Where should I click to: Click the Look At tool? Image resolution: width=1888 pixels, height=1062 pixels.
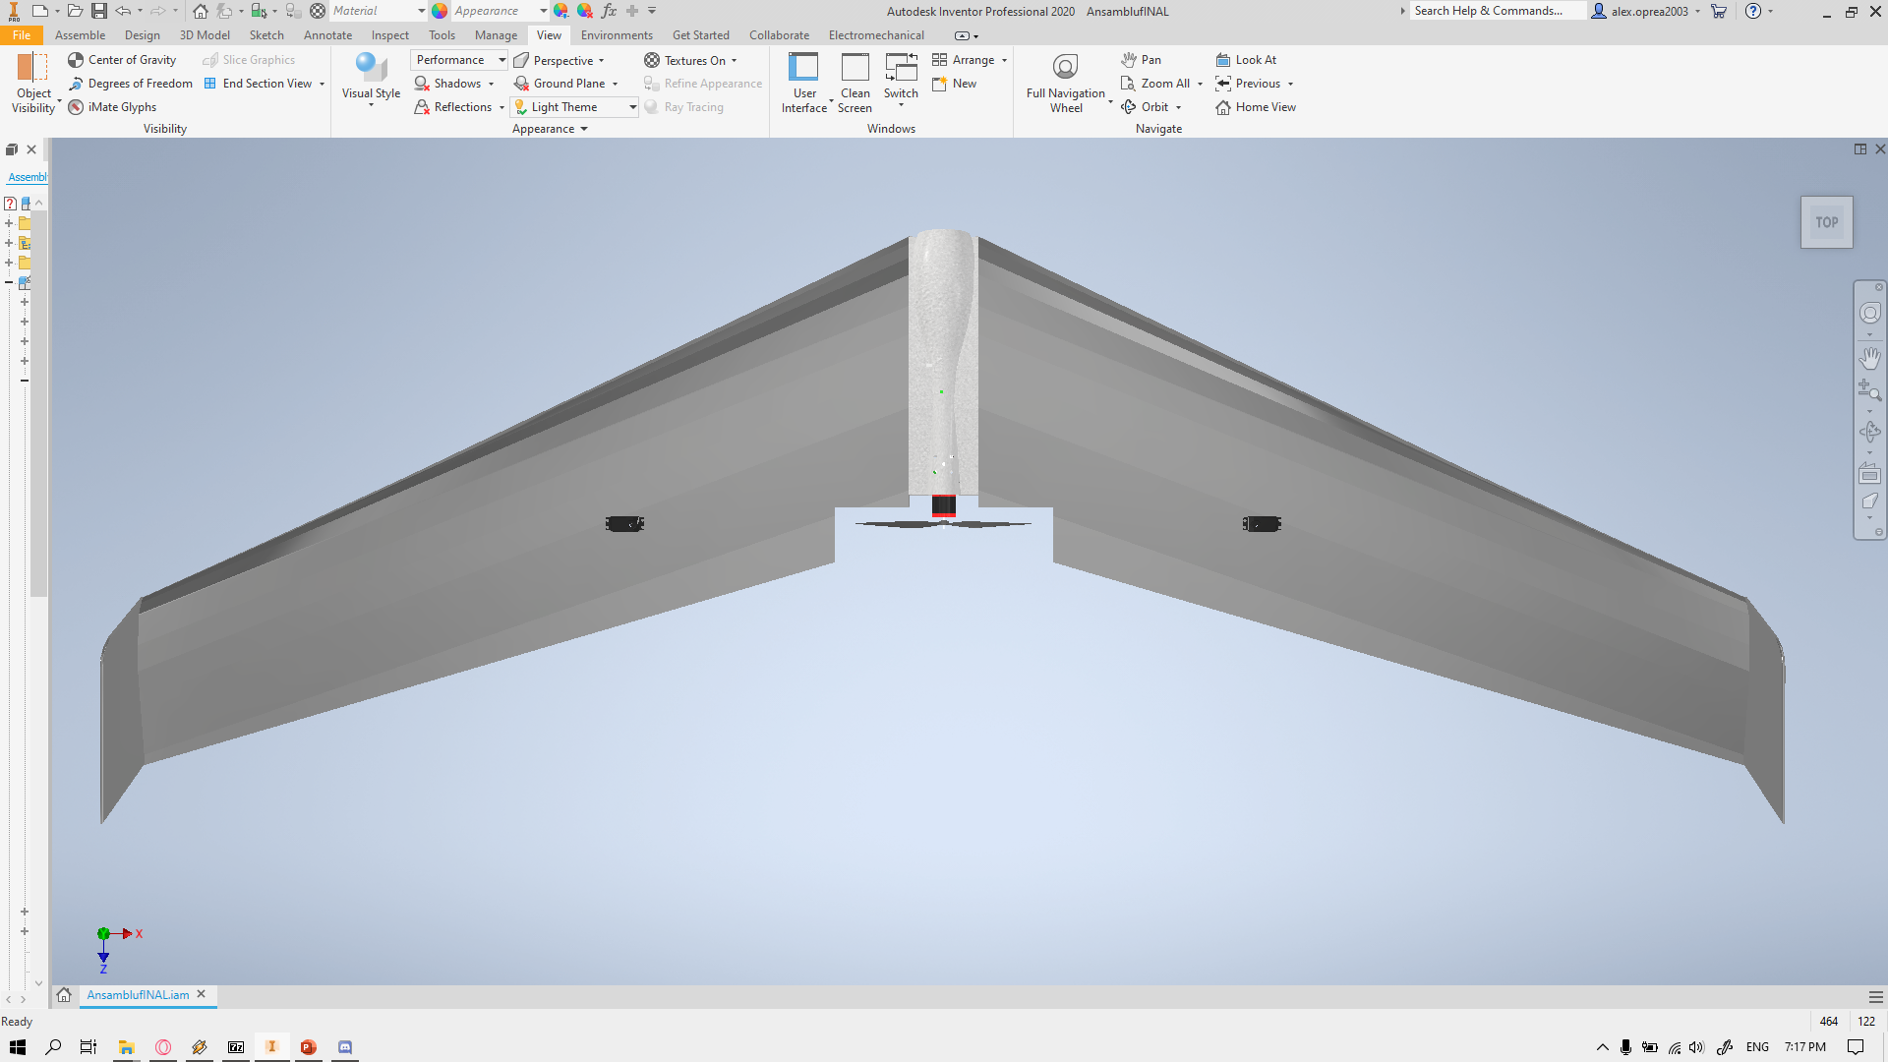pyautogui.click(x=1246, y=60)
